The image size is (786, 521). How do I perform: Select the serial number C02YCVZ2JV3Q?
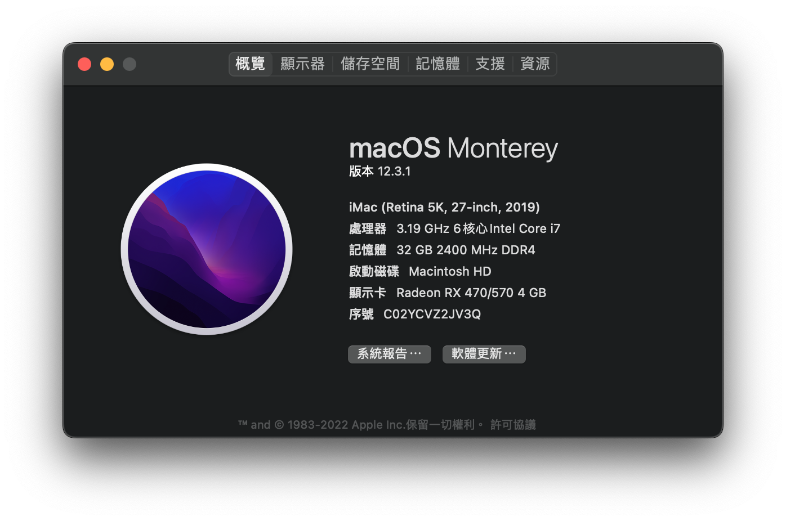pos(432,314)
